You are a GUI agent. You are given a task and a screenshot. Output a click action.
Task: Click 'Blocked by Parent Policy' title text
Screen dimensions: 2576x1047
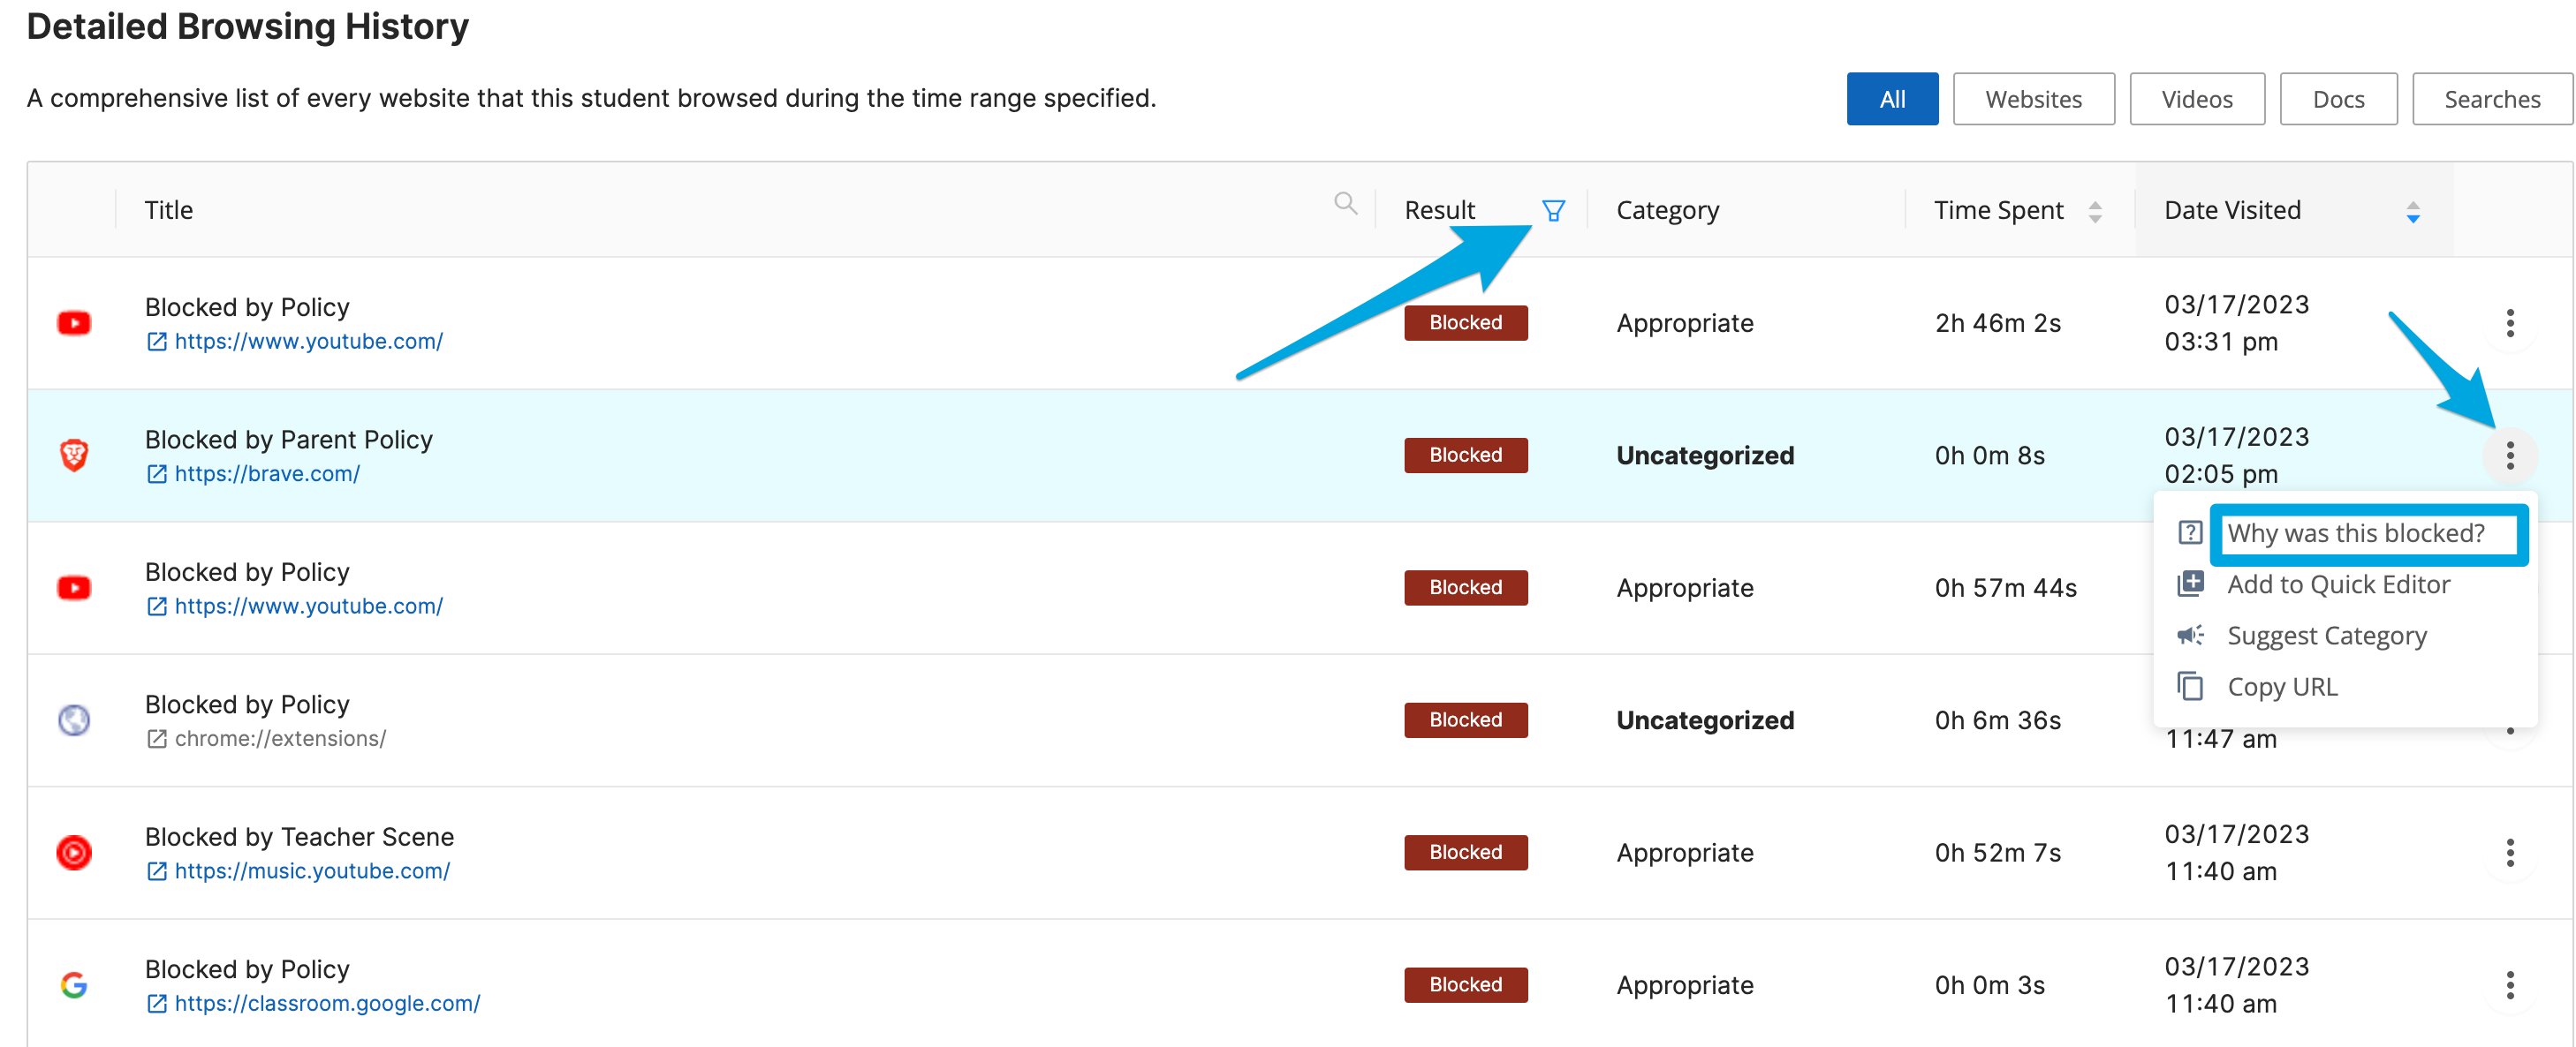288,440
